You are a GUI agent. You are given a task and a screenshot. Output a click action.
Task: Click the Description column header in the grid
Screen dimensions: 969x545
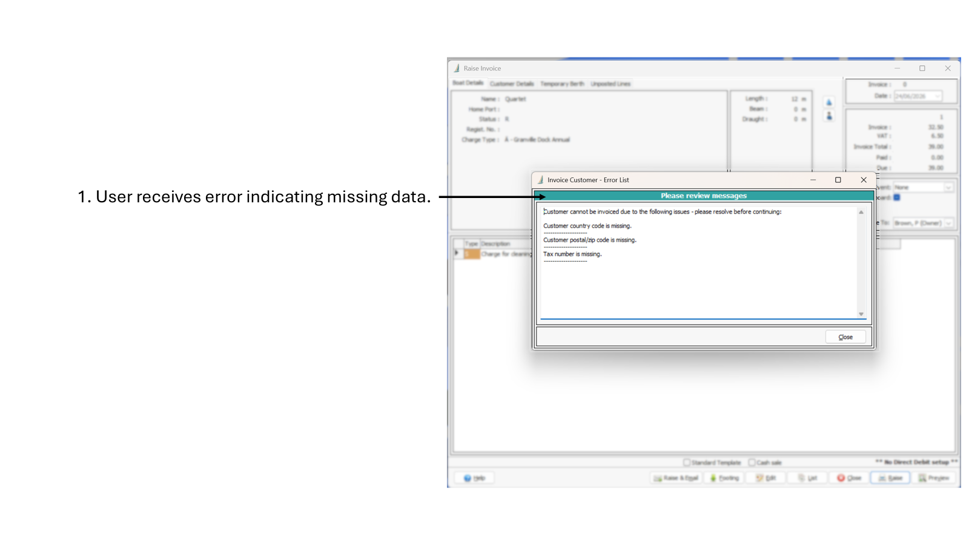(506, 243)
